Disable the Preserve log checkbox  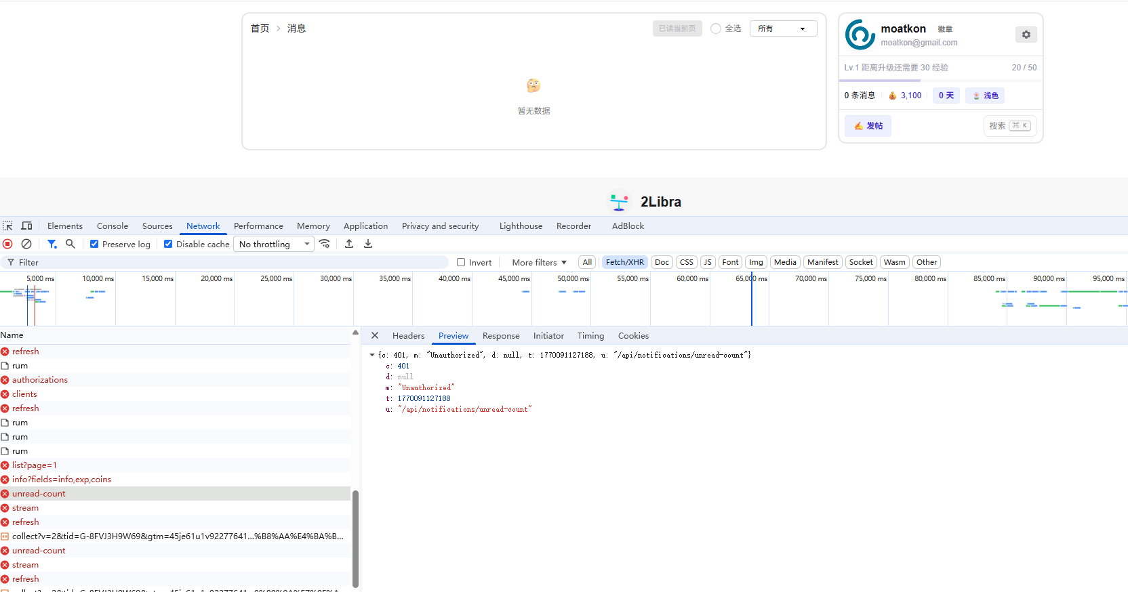[94, 245]
